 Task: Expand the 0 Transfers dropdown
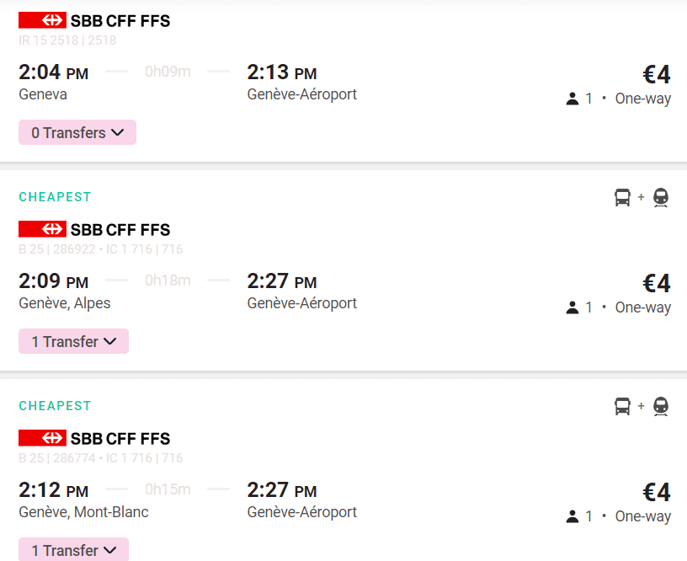pyautogui.click(x=77, y=132)
